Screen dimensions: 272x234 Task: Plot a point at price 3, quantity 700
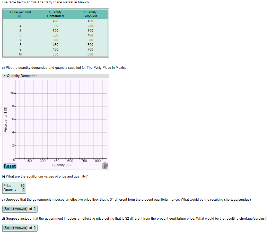click(x=79, y=139)
